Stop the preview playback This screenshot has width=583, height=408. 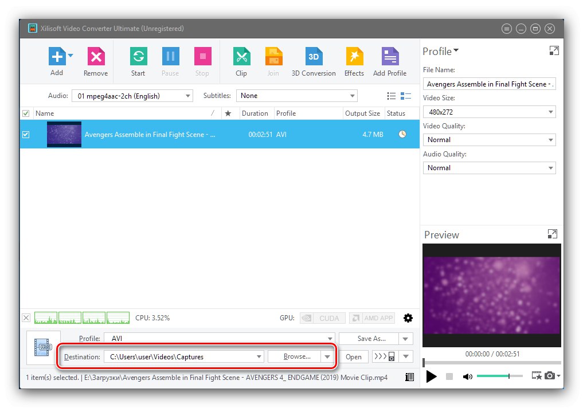[x=449, y=376]
